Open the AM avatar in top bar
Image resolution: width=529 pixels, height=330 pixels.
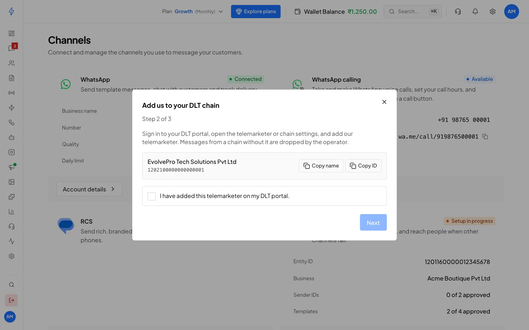(x=511, y=12)
